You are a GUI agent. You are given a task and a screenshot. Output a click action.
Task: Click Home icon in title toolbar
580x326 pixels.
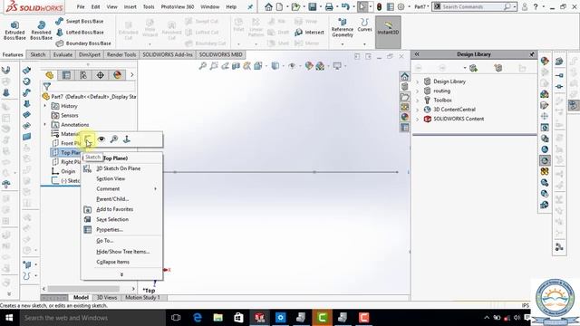pyautogui.click(x=268, y=6)
